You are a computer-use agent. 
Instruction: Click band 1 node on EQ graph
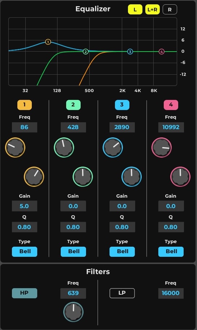click(48, 42)
